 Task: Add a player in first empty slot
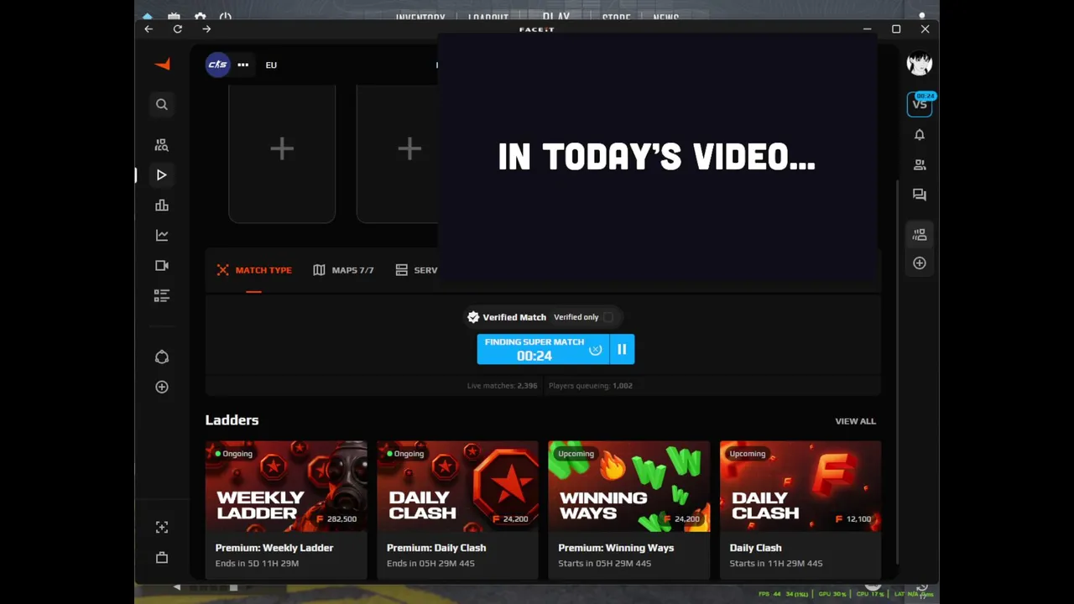282,149
